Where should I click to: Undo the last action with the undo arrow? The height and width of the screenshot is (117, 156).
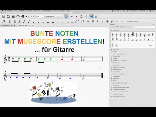pos(28,17)
